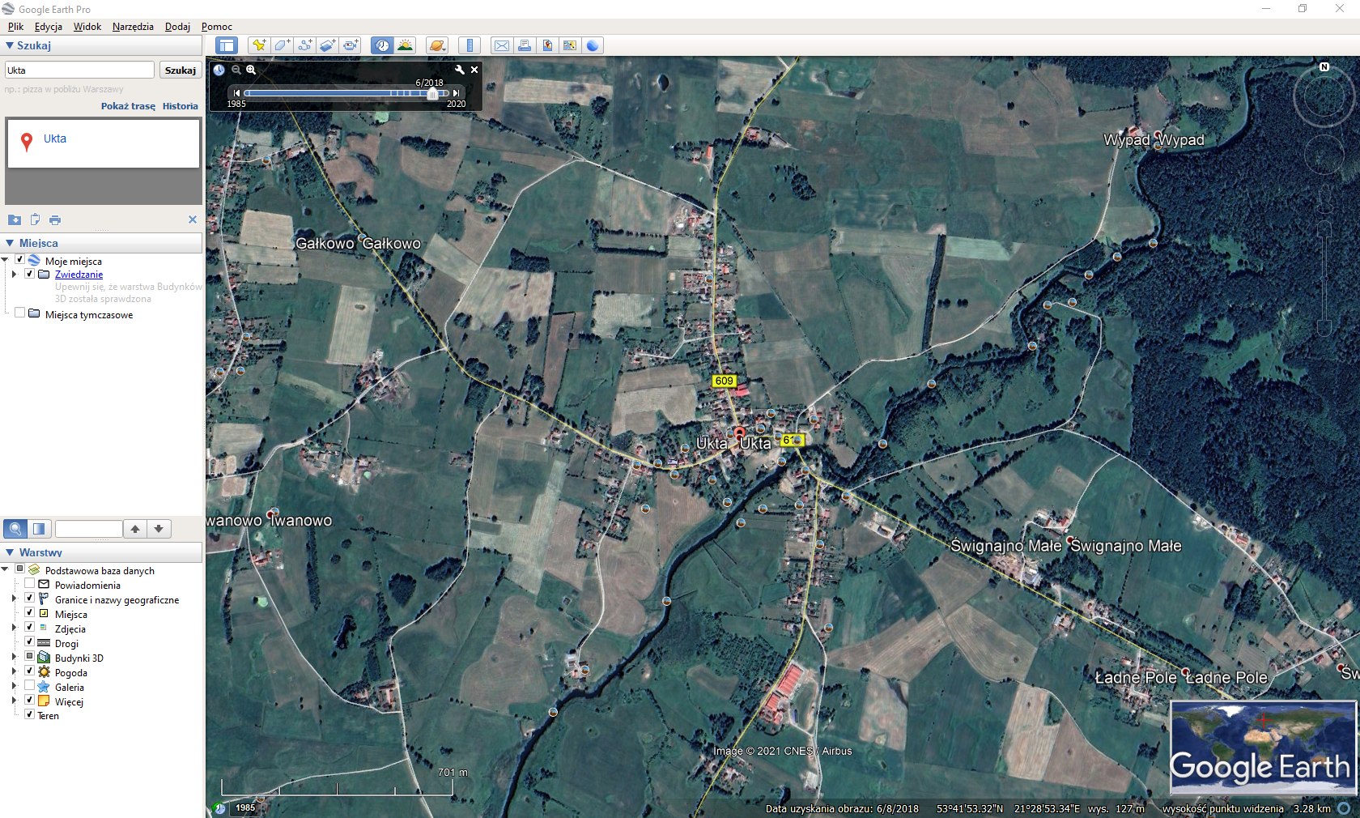Toggle the Teren layer checkbox
The width and height of the screenshot is (1360, 818).
[29, 714]
